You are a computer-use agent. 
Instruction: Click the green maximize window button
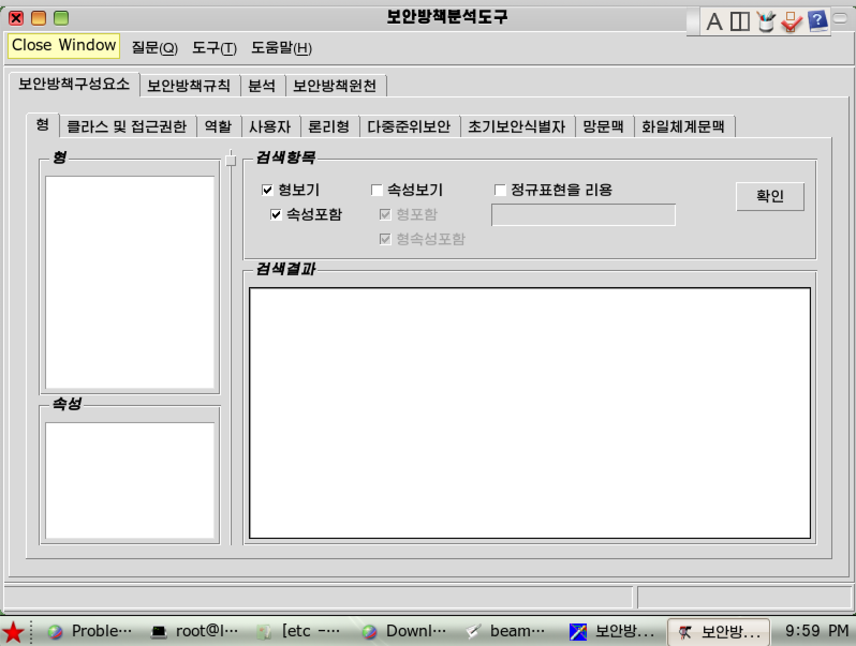point(61,18)
